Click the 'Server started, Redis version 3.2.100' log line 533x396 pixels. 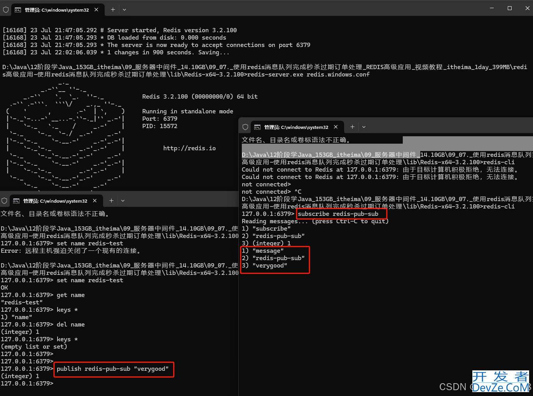point(120,30)
